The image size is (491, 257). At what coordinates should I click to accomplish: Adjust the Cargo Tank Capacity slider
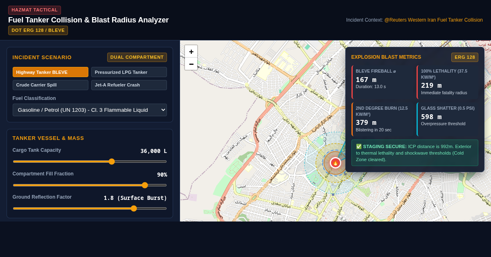[x=90, y=162]
